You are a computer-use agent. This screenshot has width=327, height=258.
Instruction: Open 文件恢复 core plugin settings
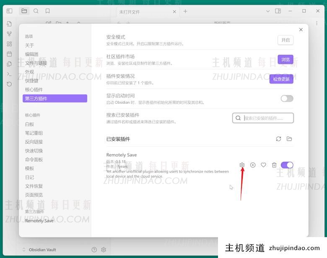(x=55, y=186)
